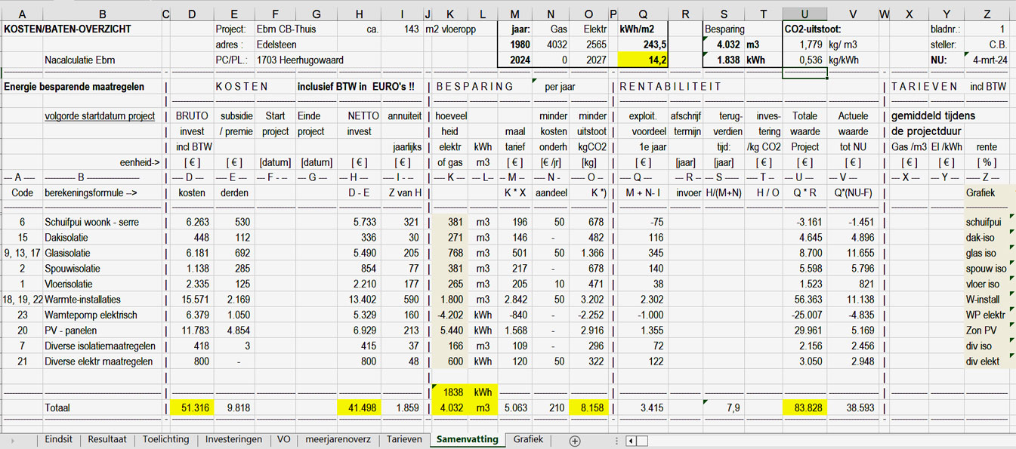Select column A header
1016x449 pixels.
(22, 14)
